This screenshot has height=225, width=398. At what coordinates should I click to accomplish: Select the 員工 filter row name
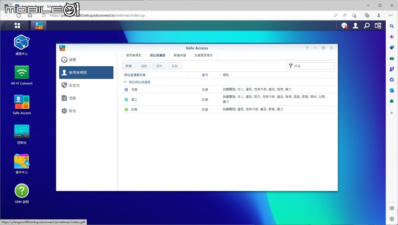pos(134,99)
